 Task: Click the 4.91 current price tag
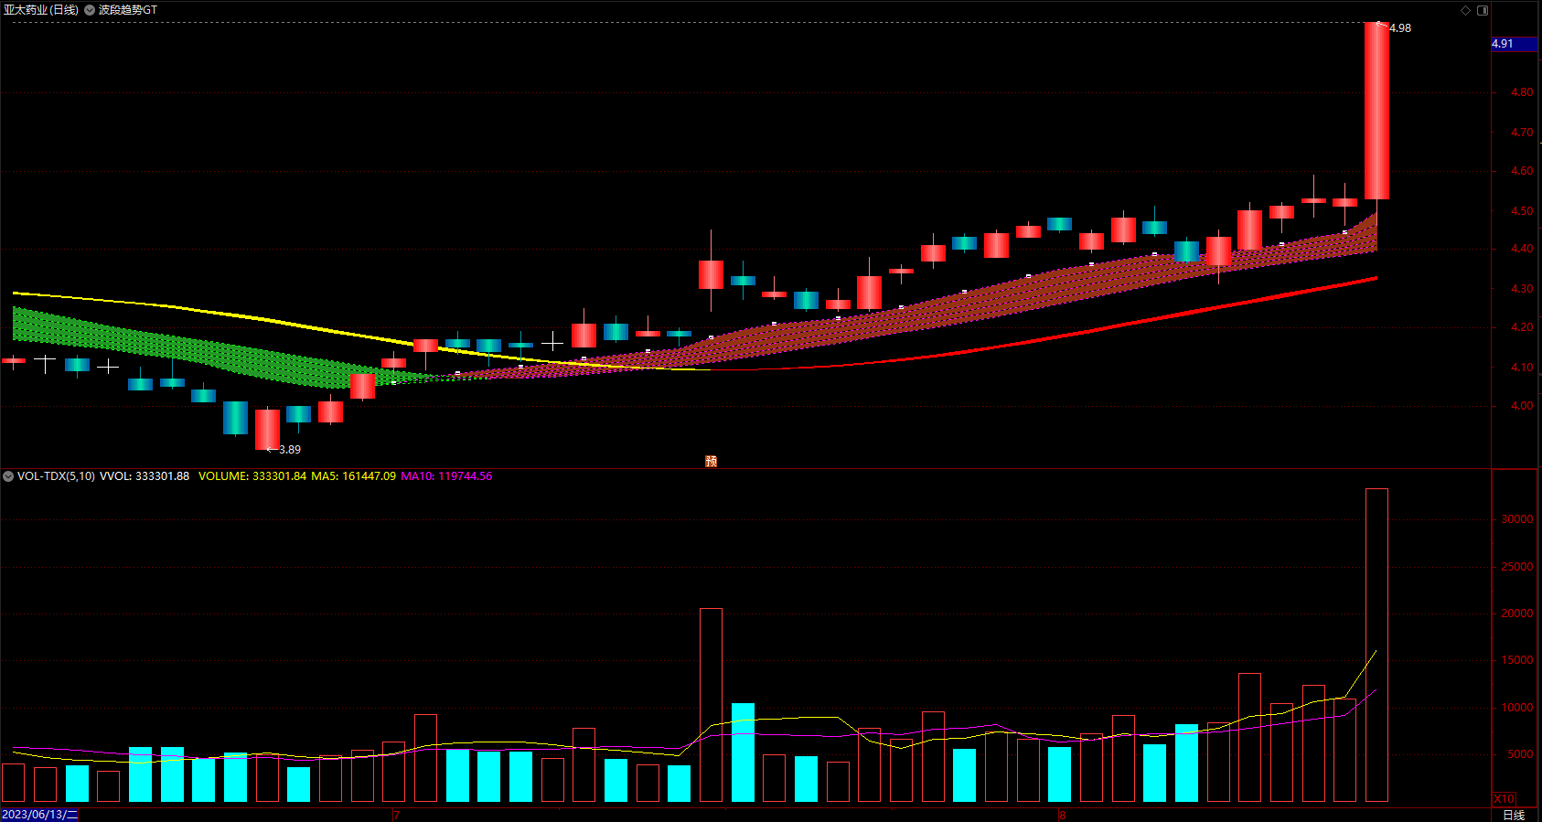(x=1513, y=44)
